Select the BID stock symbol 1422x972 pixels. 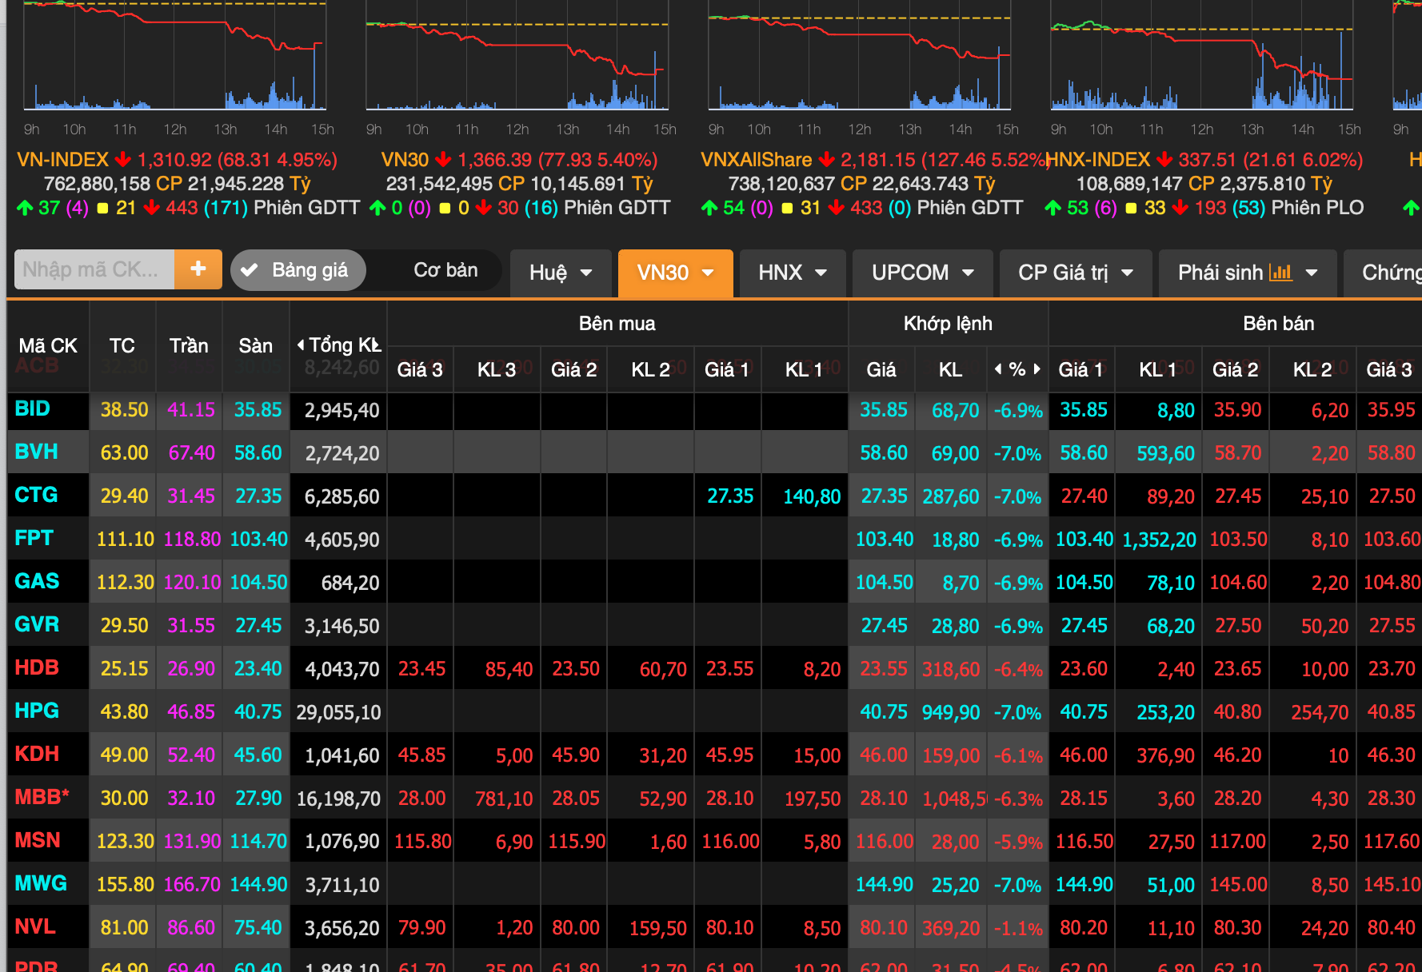pyautogui.click(x=33, y=408)
